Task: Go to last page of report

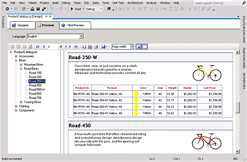Action: (76, 46)
